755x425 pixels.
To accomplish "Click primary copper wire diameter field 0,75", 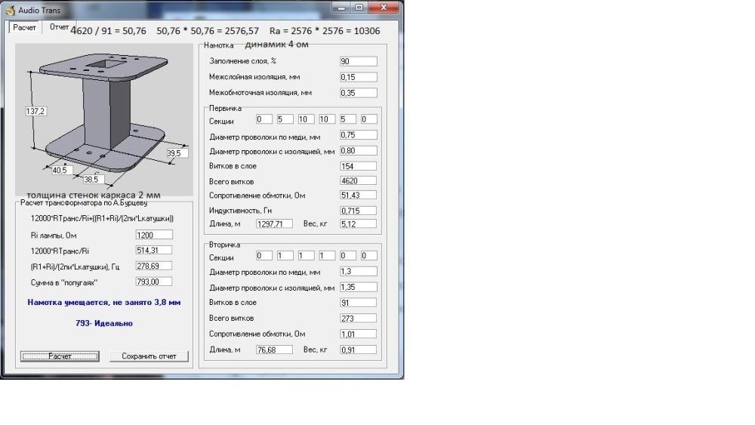I will coord(357,135).
